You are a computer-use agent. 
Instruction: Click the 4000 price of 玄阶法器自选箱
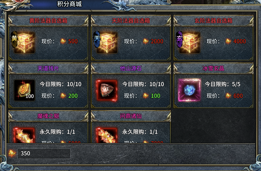click(239, 41)
